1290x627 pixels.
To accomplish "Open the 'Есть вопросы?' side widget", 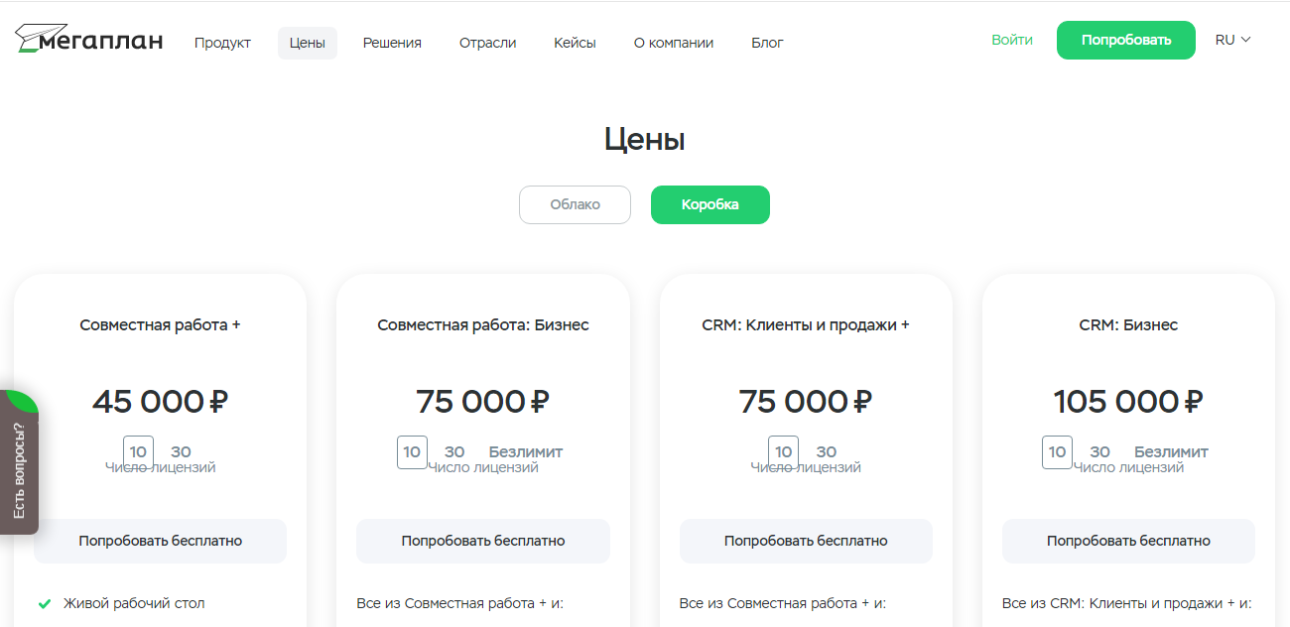I will pos(19,470).
